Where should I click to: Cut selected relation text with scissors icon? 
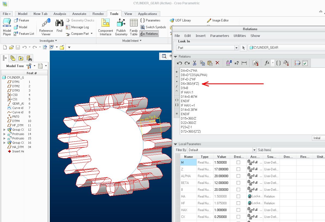click(x=194, y=63)
